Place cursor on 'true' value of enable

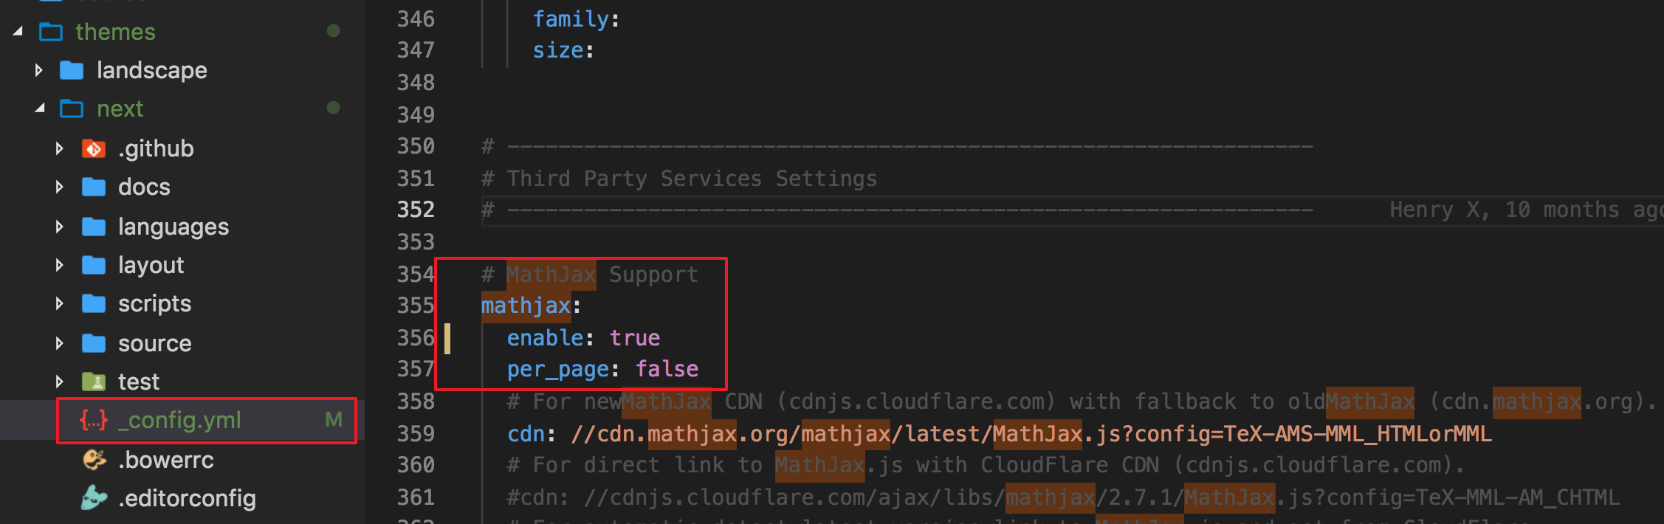[x=635, y=338]
